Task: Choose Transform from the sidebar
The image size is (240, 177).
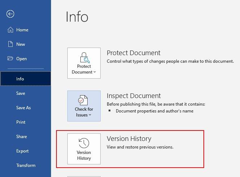Action: 26,165
